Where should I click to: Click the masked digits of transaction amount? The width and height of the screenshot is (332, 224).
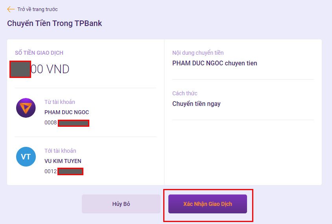coord(20,69)
